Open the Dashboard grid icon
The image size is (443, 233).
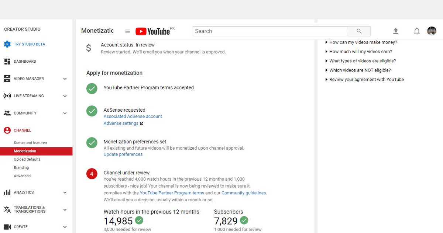point(7,62)
